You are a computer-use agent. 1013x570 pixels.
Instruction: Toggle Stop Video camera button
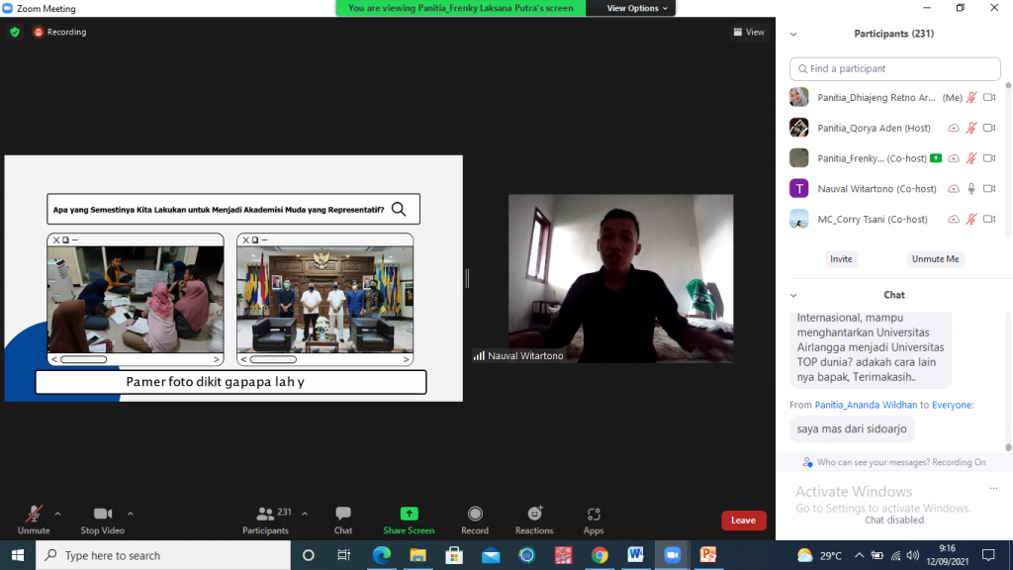coord(103,514)
